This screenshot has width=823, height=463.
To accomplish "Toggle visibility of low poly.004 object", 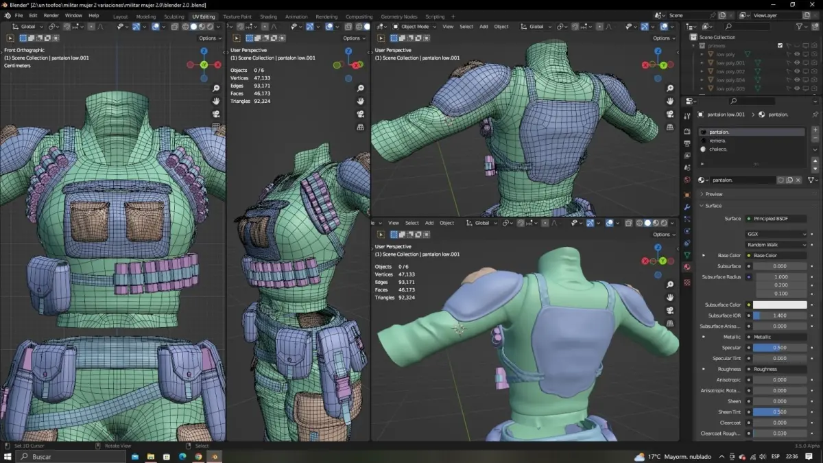I will pos(797,80).
